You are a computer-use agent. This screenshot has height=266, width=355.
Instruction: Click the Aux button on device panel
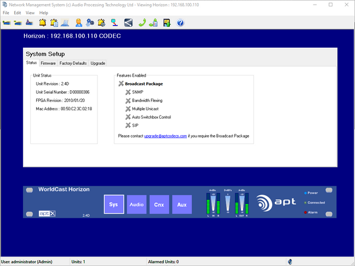(182, 205)
